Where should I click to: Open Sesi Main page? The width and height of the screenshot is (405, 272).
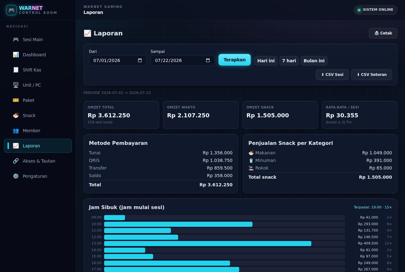[38, 40]
